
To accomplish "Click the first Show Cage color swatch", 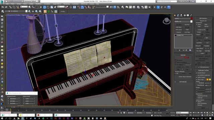I will coord(207,79).
